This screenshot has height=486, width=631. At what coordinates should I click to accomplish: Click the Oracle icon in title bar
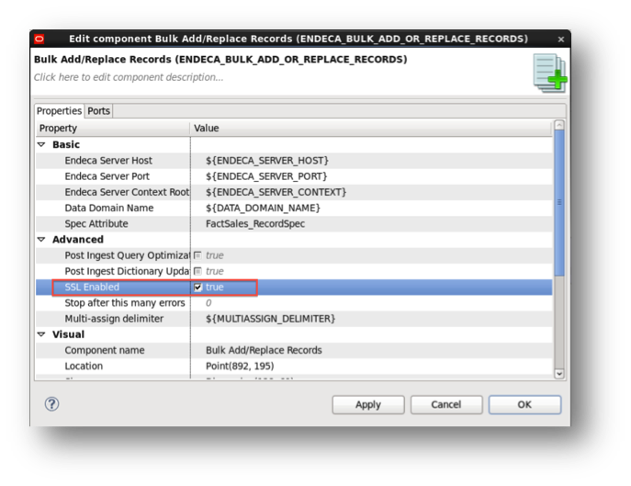(x=39, y=40)
